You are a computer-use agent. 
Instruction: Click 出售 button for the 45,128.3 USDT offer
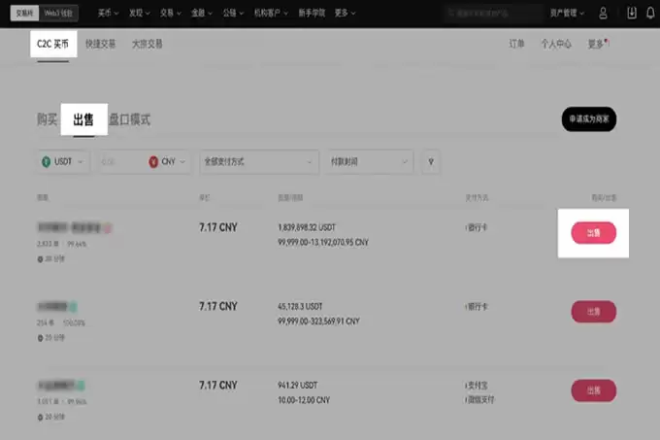(x=593, y=312)
